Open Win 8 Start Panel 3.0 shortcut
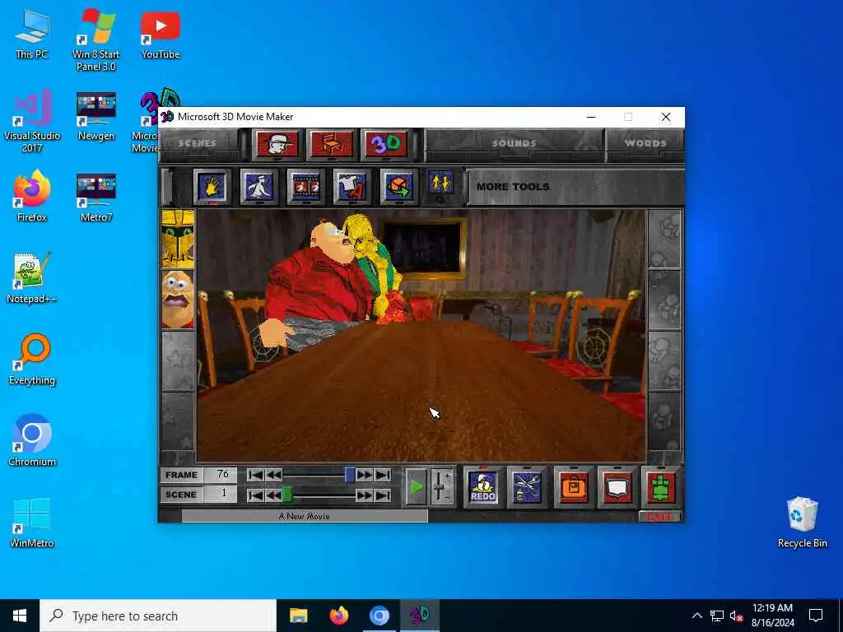Screen dimensions: 843x632 (95, 40)
